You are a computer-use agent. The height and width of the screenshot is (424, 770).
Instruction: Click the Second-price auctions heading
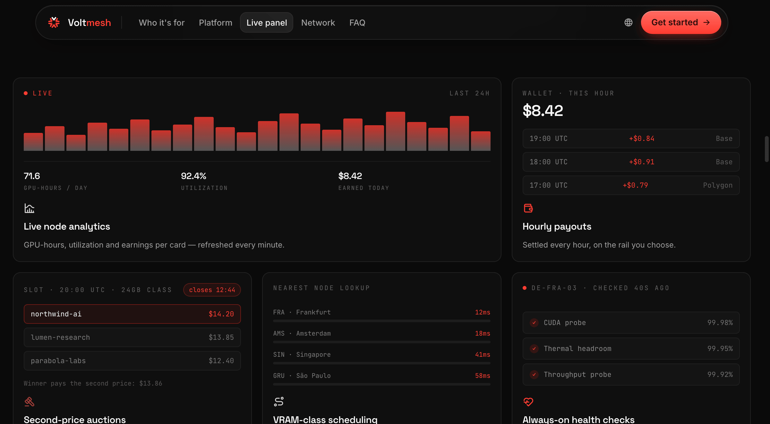point(75,420)
